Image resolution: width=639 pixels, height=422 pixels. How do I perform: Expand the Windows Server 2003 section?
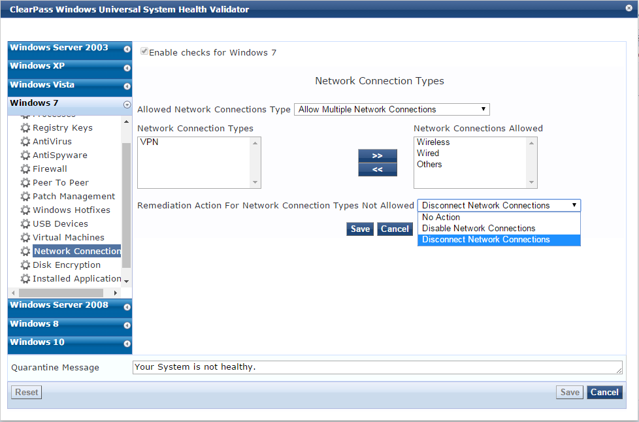pyautogui.click(x=127, y=49)
